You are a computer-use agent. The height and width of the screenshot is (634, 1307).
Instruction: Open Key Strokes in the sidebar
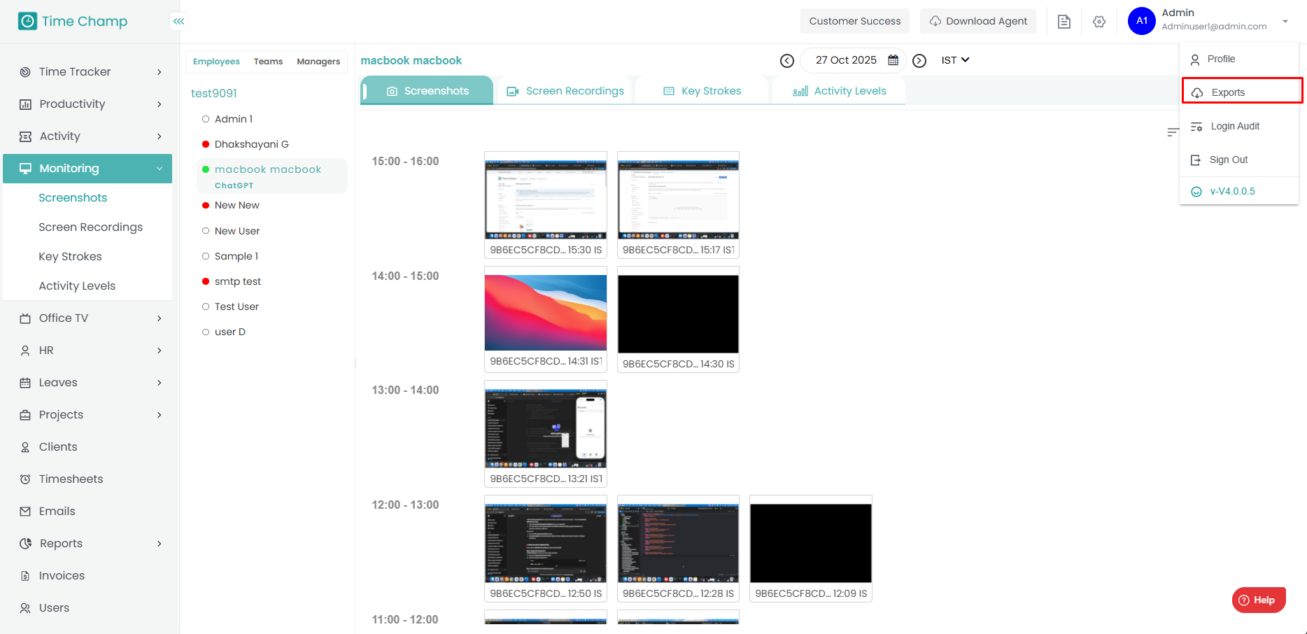[70, 257]
